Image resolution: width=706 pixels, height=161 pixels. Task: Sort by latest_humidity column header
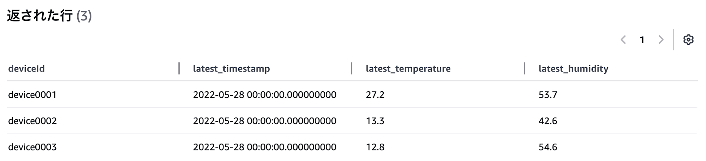pos(573,69)
